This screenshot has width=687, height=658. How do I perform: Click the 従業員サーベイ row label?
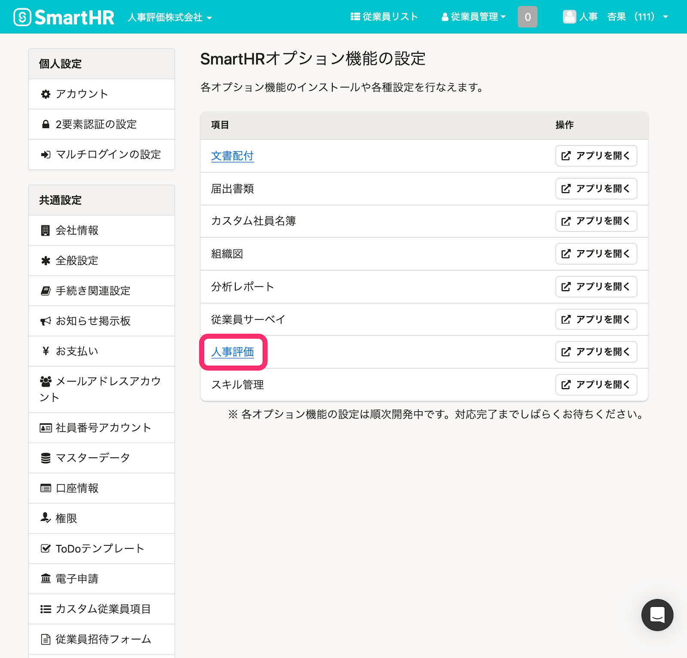click(x=248, y=319)
